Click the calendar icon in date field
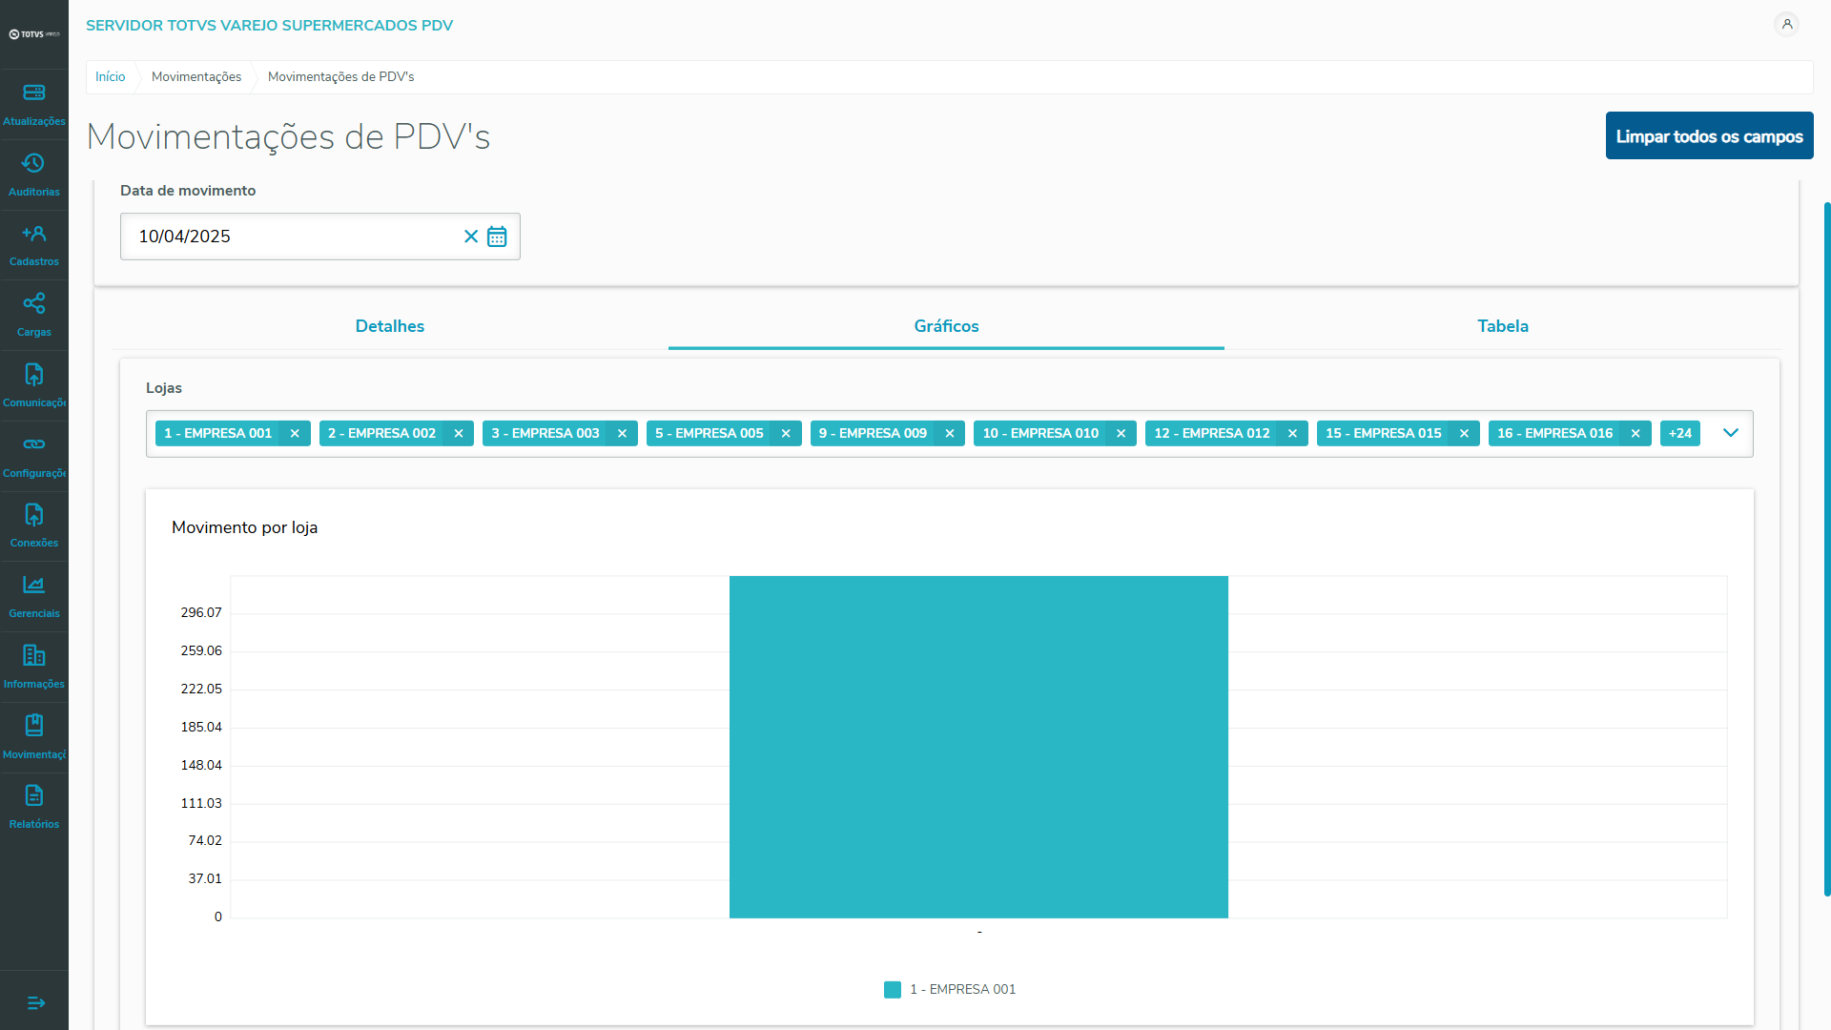 click(x=497, y=237)
